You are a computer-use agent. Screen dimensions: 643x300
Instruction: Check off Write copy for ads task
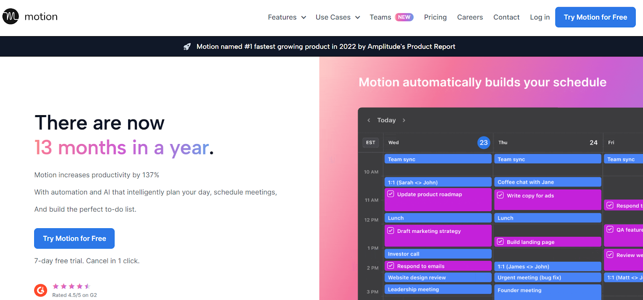[x=500, y=195]
